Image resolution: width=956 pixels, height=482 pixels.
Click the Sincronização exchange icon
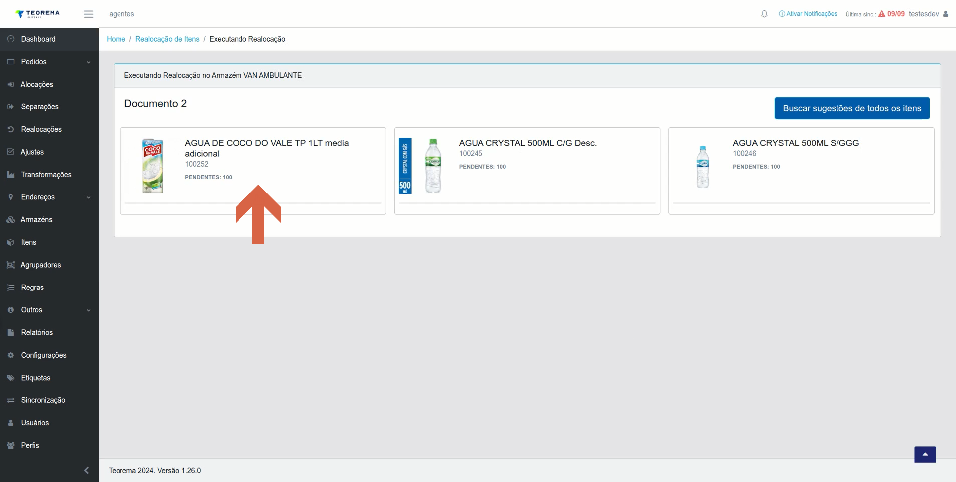point(11,400)
